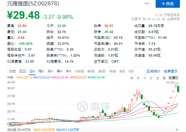Click the MA10:24.22 indicator label

(42, 77)
